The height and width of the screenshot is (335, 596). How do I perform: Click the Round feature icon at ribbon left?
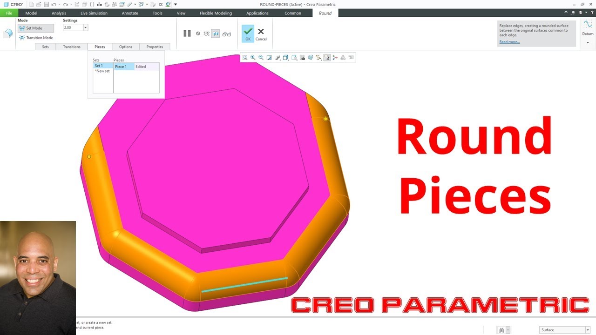[x=8, y=33]
